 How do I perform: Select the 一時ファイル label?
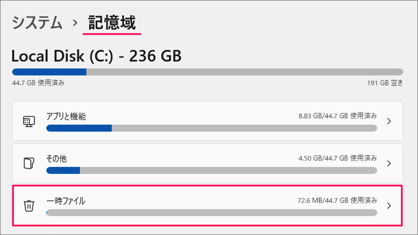pyautogui.click(x=66, y=201)
